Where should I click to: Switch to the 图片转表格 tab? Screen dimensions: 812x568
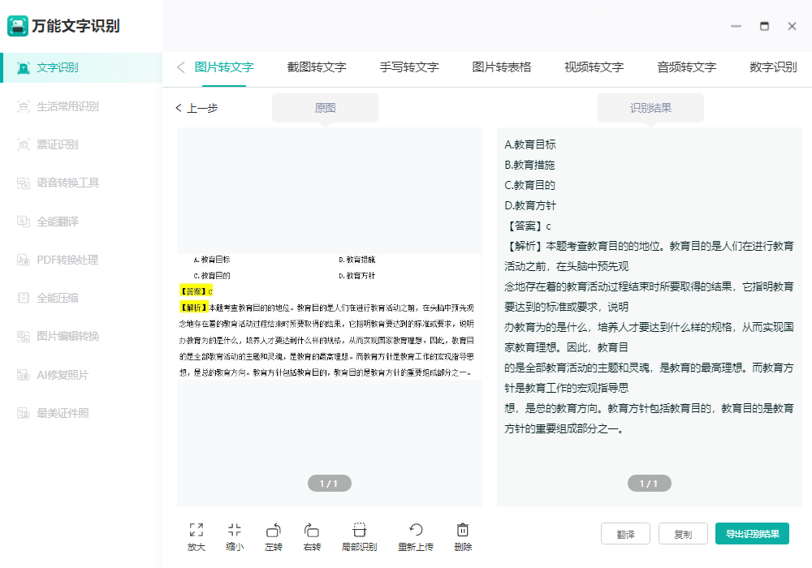click(x=502, y=67)
